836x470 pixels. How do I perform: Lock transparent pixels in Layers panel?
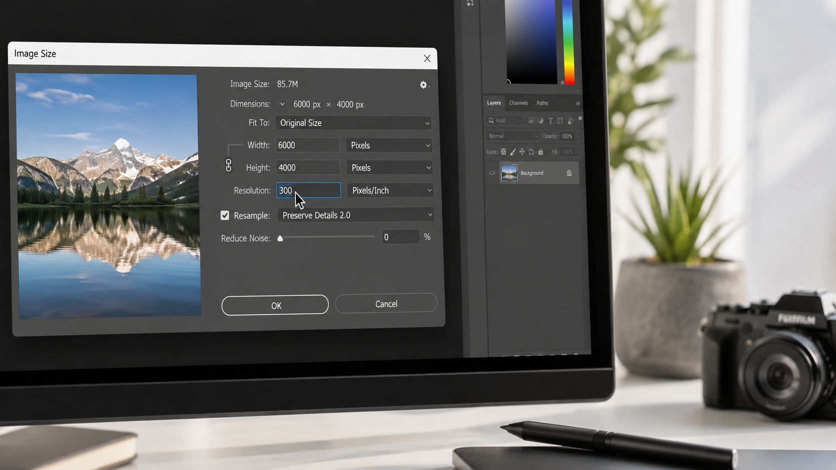(x=503, y=152)
